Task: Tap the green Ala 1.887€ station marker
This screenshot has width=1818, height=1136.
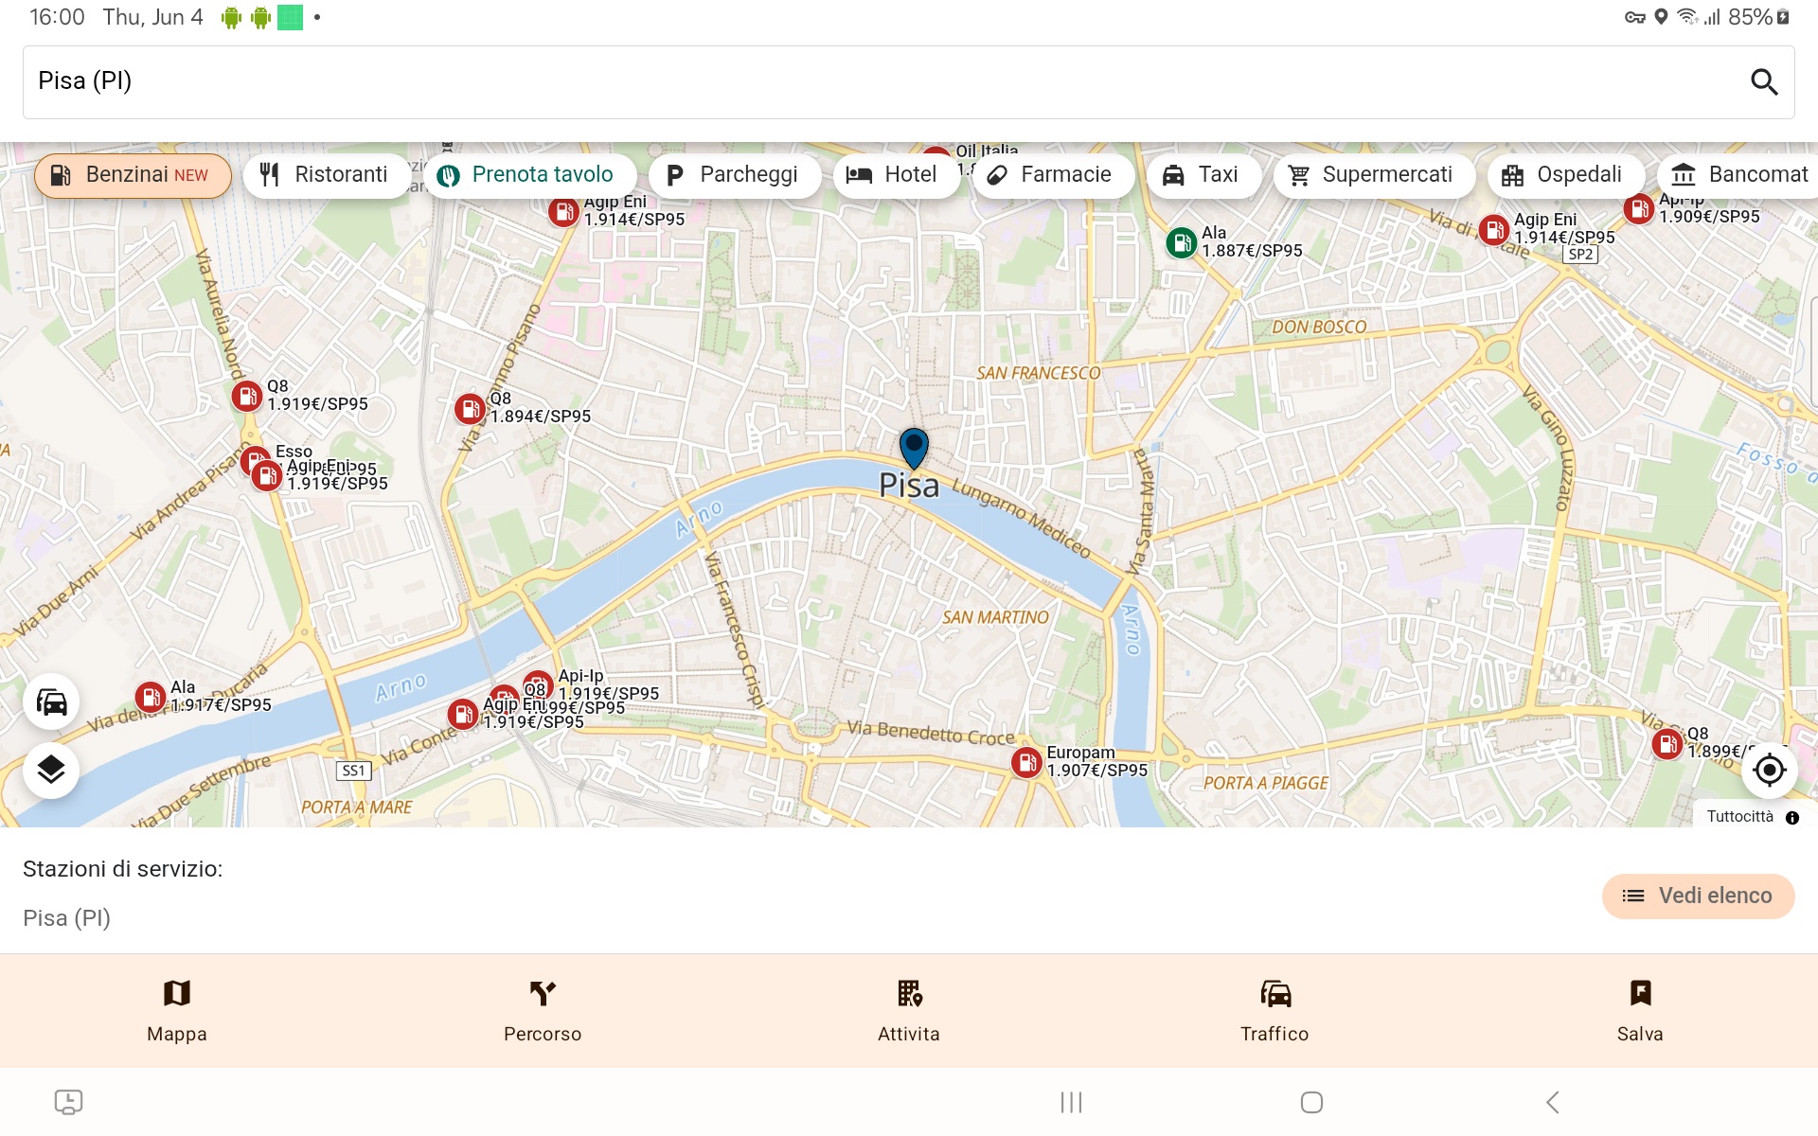Action: (x=1181, y=243)
